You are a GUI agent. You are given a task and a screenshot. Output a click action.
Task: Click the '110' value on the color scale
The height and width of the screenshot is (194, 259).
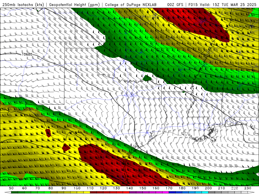90,188
